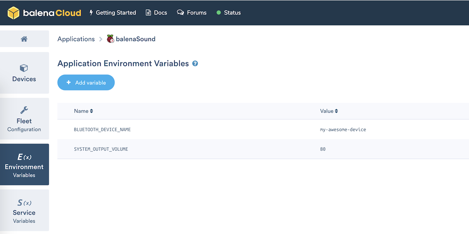Select the BLUETOOTH_DEVICE_NAME variable

pos(102,129)
